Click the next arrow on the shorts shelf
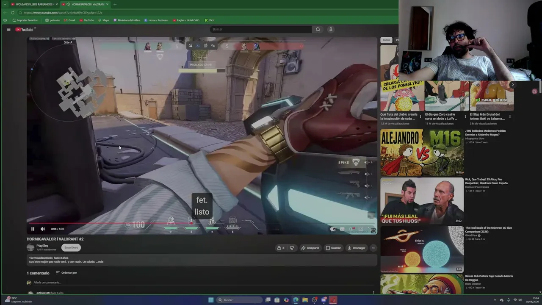 [513, 85]
